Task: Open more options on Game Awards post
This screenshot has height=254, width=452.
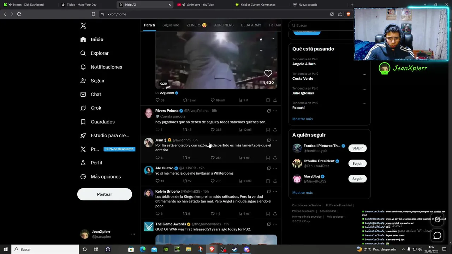Action: point(275,224)
